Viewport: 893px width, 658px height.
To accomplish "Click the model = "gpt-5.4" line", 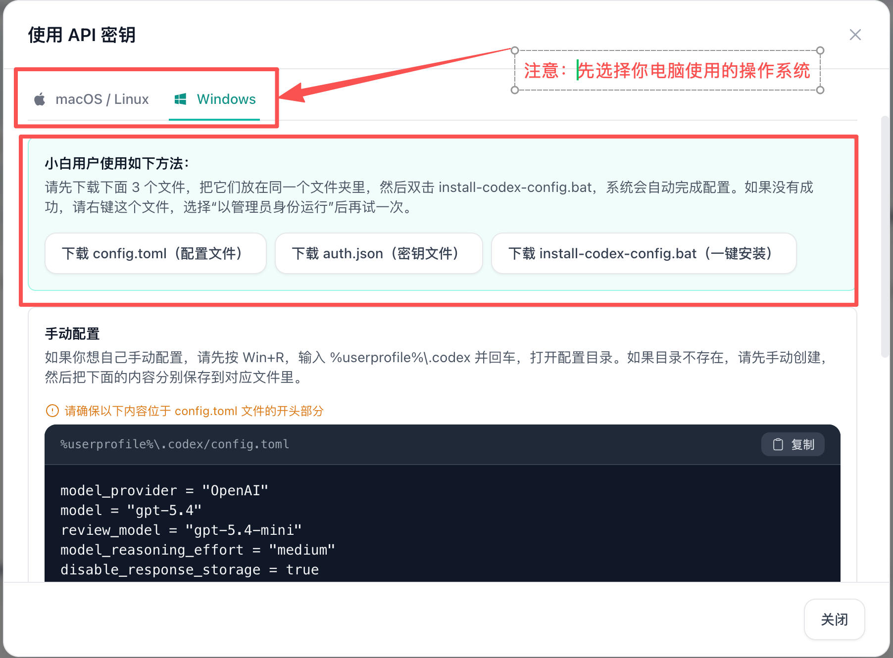I will [x=131, y=510].
